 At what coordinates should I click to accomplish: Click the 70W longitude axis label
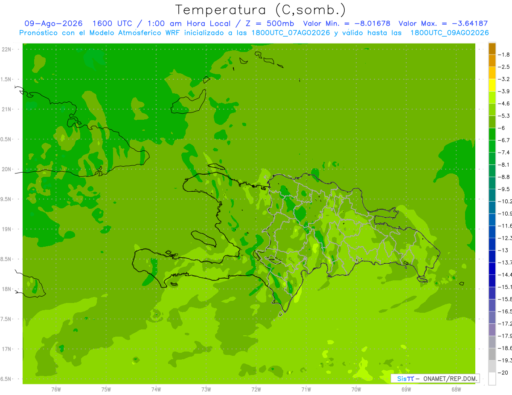click(x=356, y=389)
